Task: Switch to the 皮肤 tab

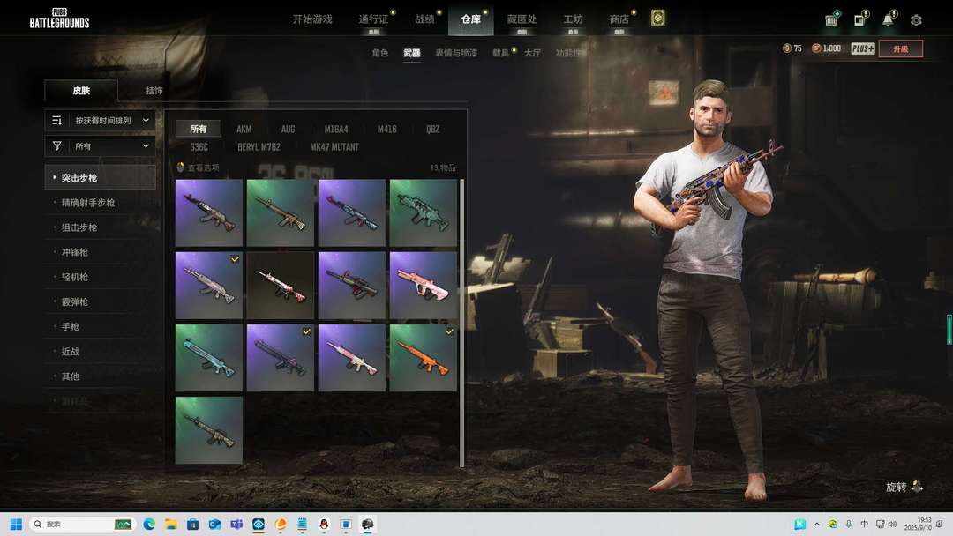Action: (81, 91)
